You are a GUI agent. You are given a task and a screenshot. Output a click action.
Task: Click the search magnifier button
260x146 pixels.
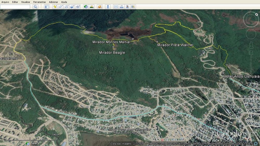coord(35,7)
